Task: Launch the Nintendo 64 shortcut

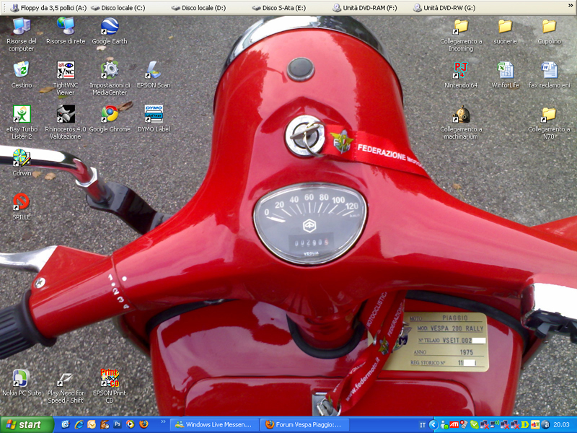Action: (x=461, y=75)
